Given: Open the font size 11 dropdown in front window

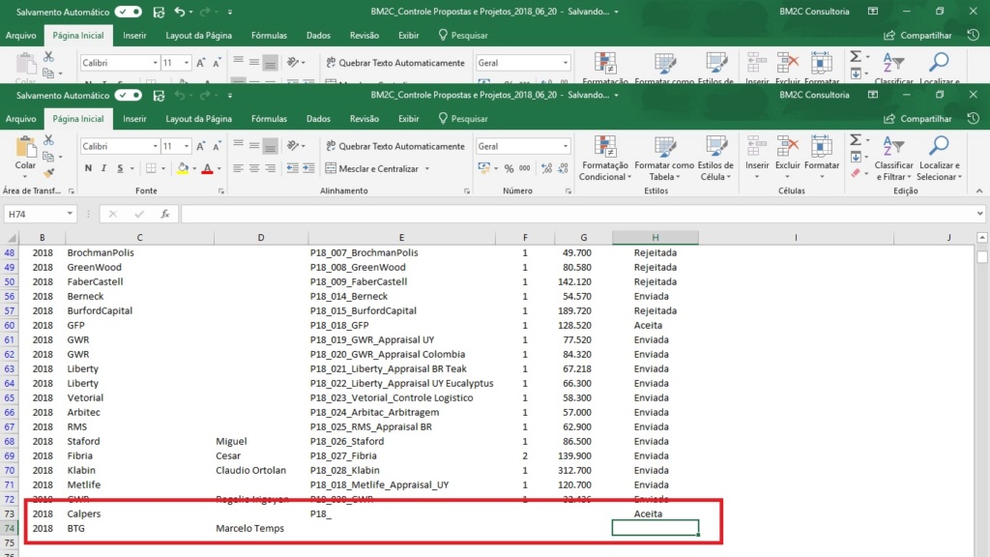Looking at the screenshot, I should 187,147.
